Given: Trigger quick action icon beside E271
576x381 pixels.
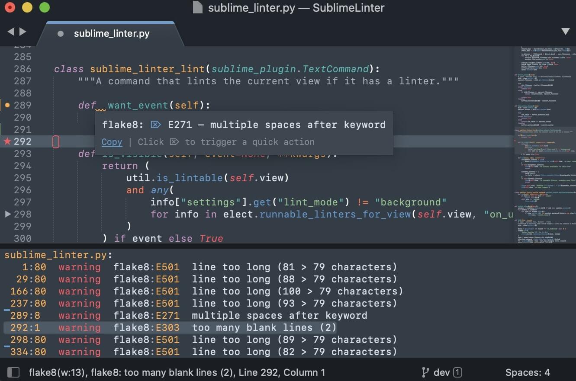Looking at the screenshot, I should [x=156, y=125].
